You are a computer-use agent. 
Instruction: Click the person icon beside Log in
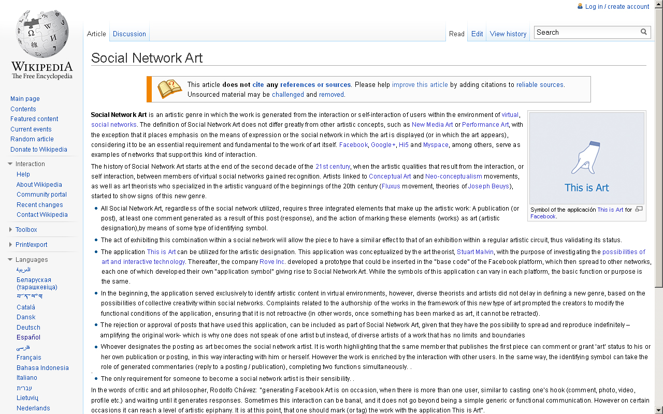point(580,6)
